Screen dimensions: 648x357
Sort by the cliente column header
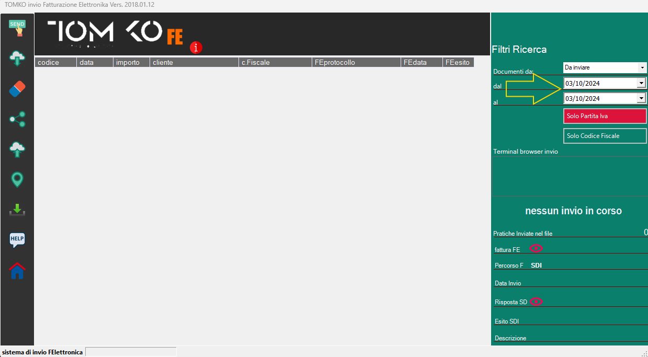coord(194,62)
